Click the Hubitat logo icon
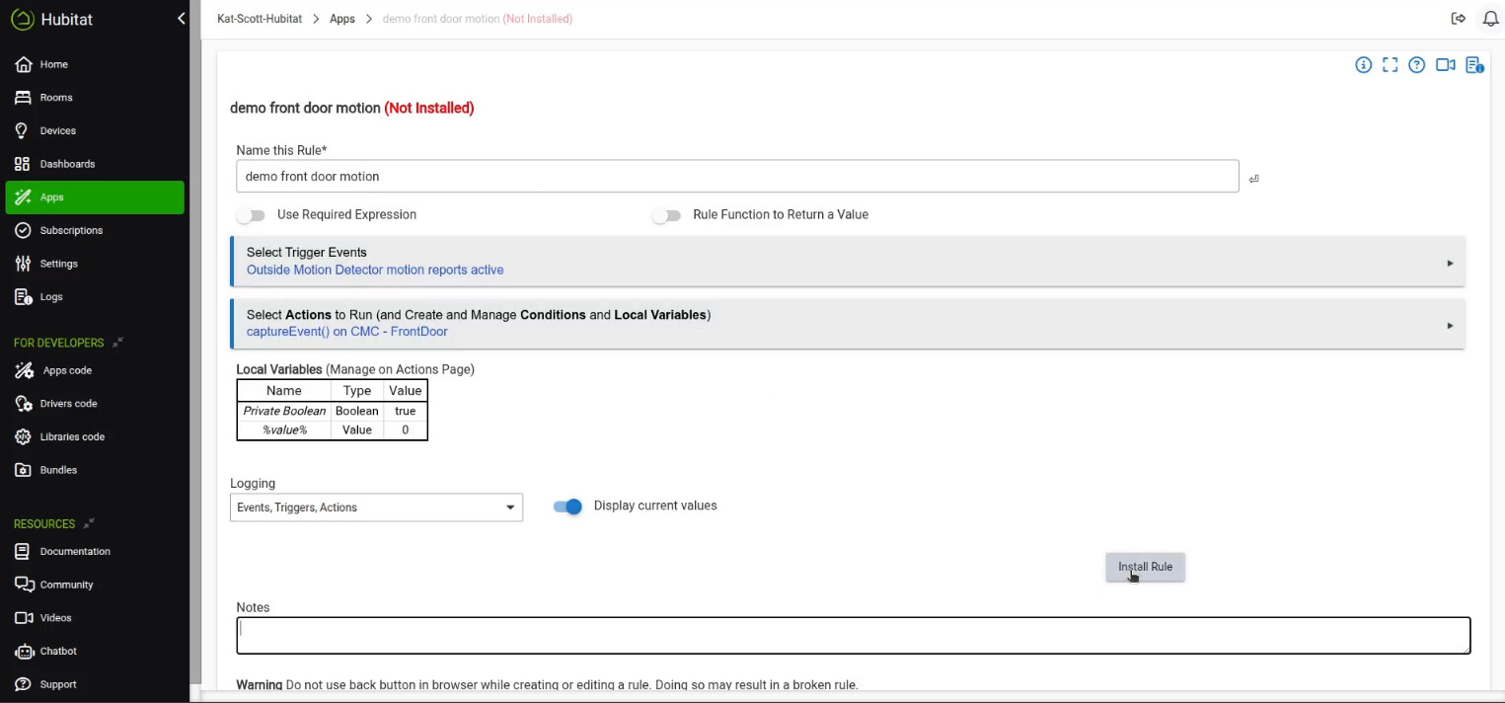Image resolution: width=1505 pixels, height=703 pixels. coord(22,19)
